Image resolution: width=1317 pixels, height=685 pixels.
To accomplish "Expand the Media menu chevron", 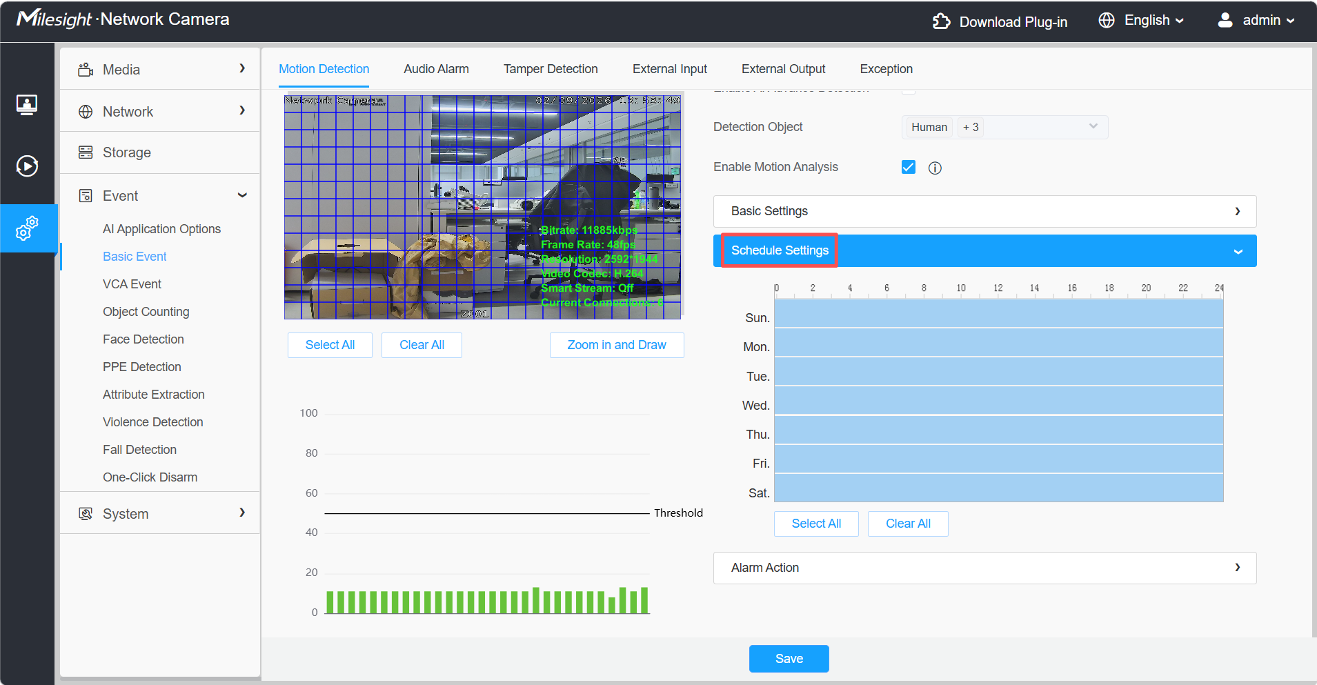I will (x=242, y=68).
